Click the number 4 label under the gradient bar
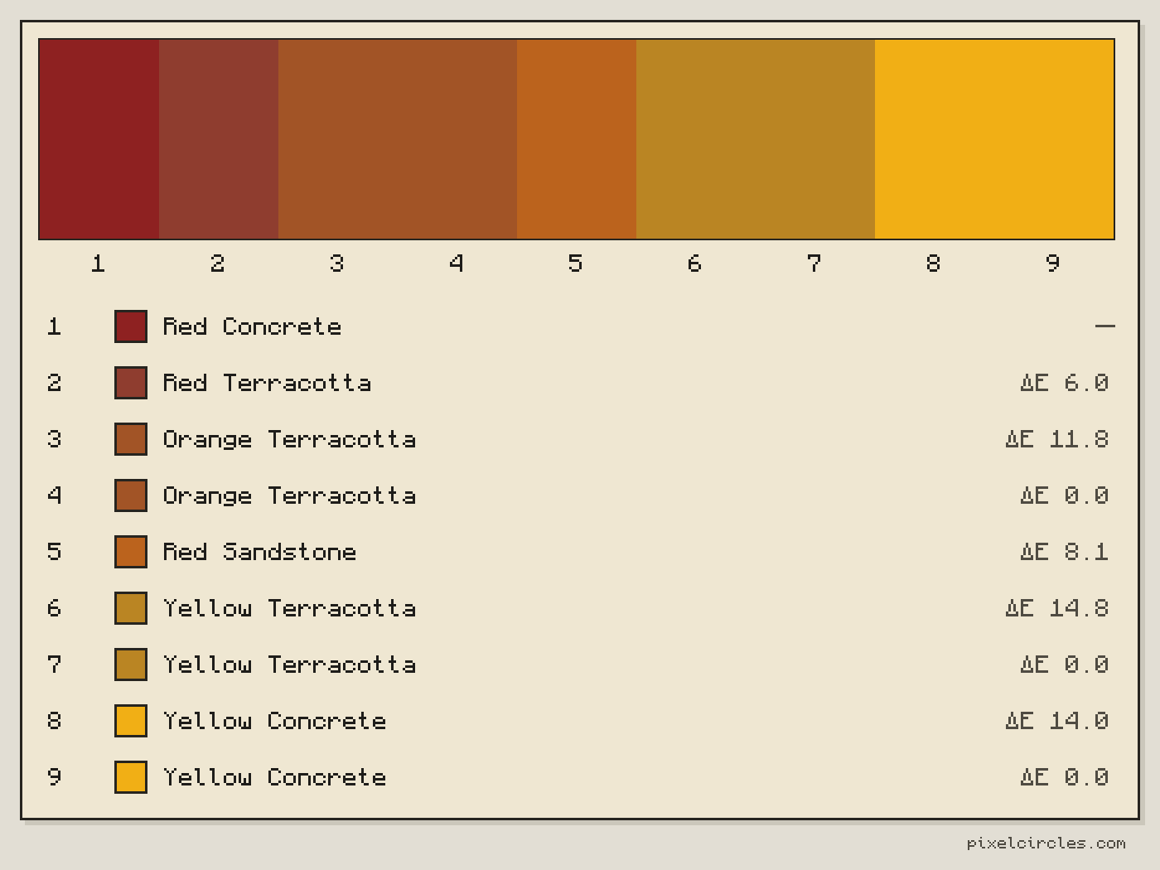This screenshot has width=1160, height=870. (x=456, y=263)
